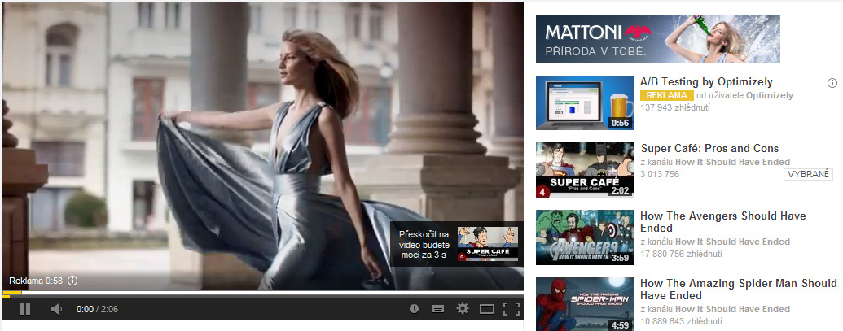Open player settings gear icon
This screenshot has height=331, width=843.
click(463, 308)
